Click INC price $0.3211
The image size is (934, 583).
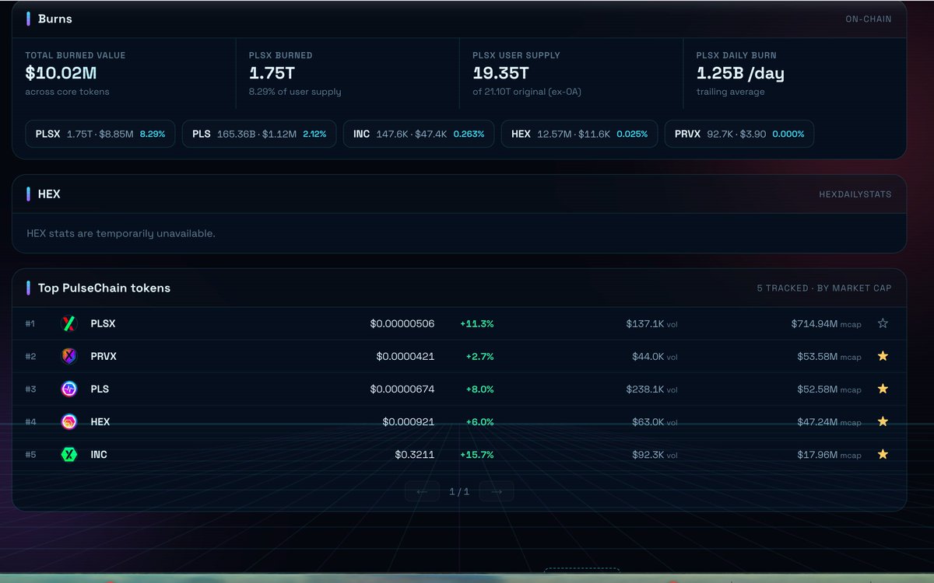click(x=415, y=454)
